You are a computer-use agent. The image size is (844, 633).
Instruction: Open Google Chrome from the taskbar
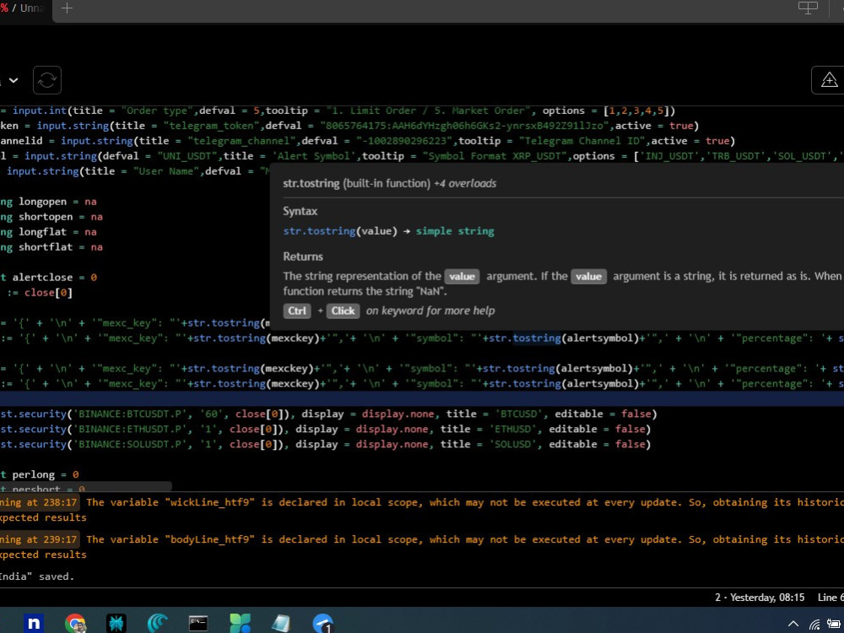(75, 624)
